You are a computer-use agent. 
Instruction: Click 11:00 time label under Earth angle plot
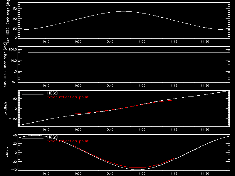click(x=141, y=42)
